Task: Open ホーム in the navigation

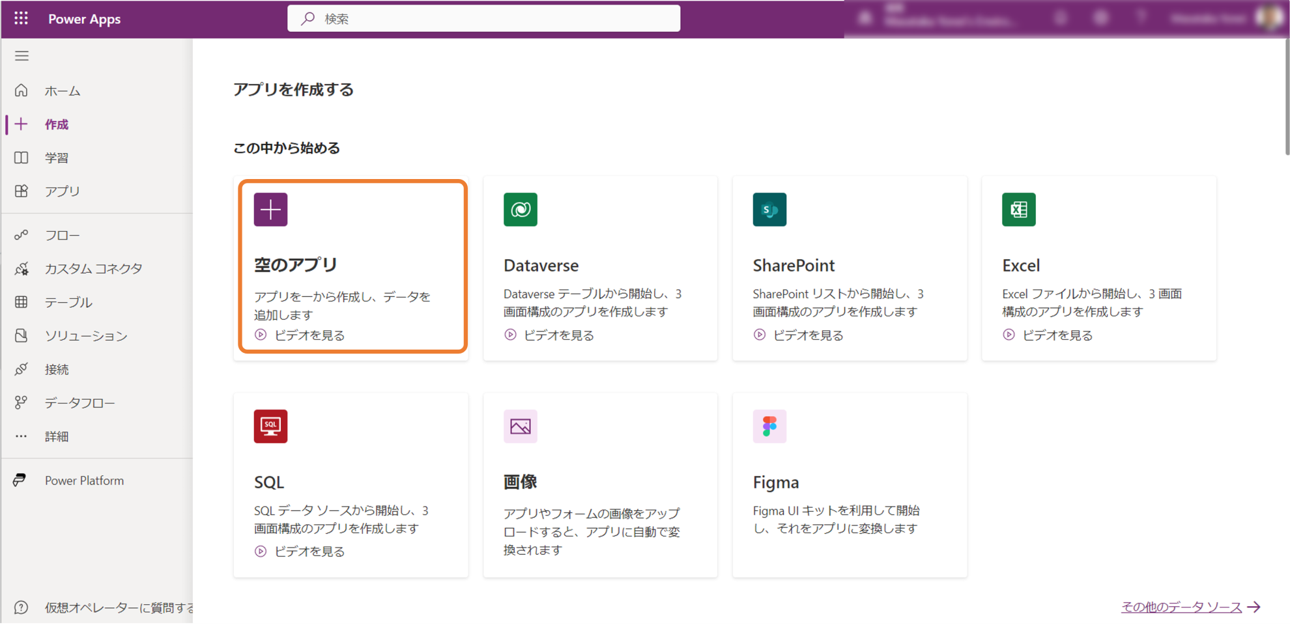Action: coord(63,91)
